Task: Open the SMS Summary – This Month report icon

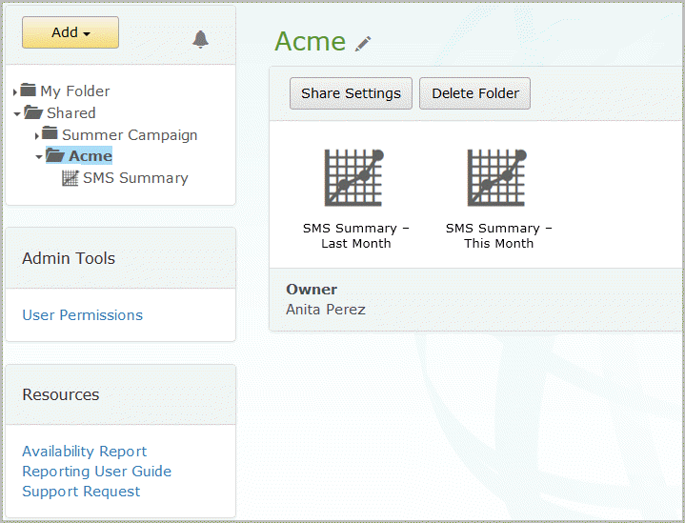Action: pyautogui.click(x=496, y=178)
